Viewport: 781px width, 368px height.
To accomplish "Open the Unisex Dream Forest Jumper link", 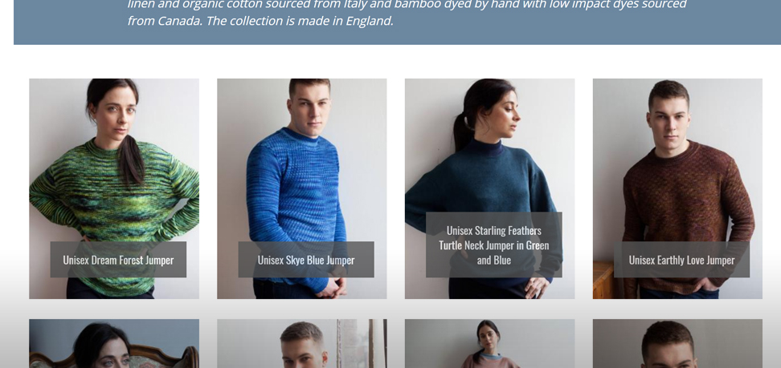I will [x=118, y=260].
